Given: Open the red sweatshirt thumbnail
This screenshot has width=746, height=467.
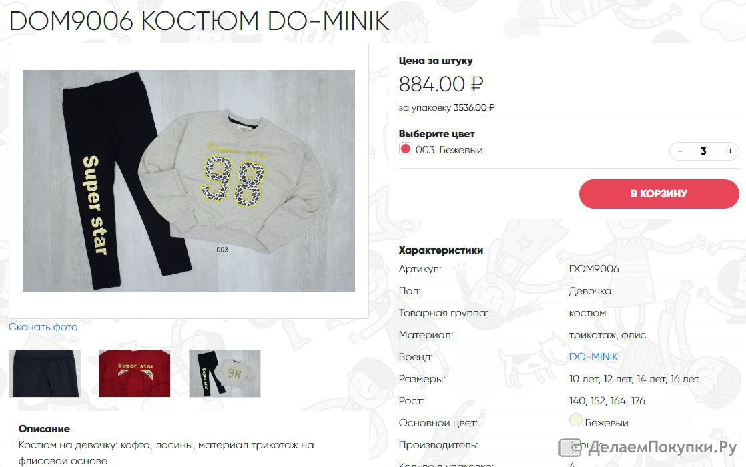Looking at the screenshot, I should coord(135,373).
